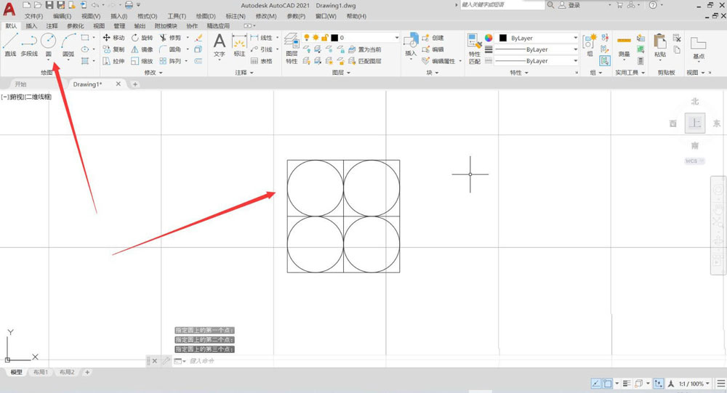Viewport: 727px width, 393px height.
Task: Run the Mirror (镜像) command
Action: [x=142, y=49]
